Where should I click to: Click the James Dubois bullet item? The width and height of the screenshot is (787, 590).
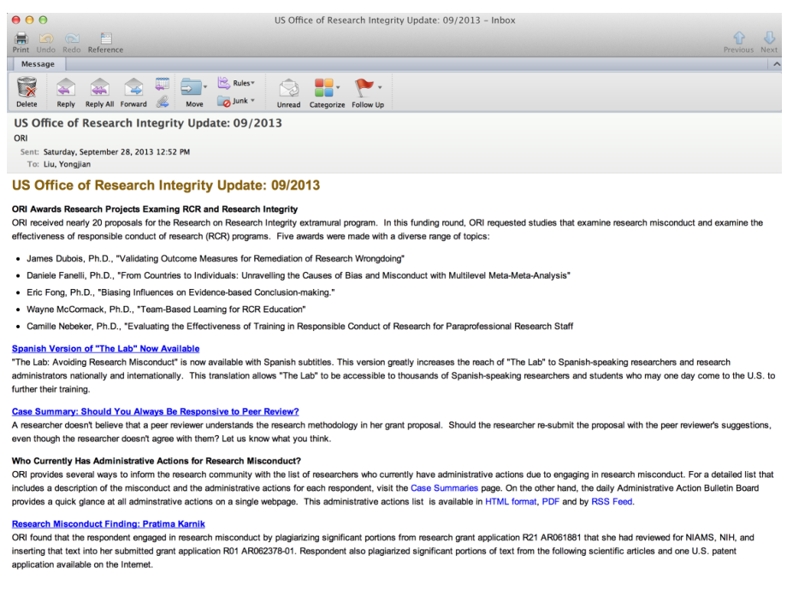(216, 259)
